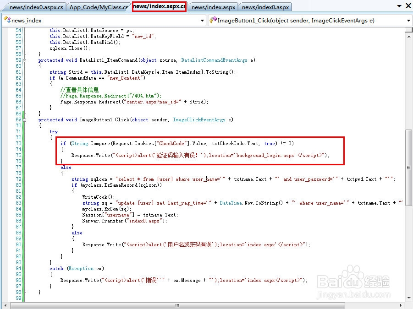Viewport: 413px width, 309px height.
Task: Select the news/index.aspx.cs tab
Action: 160,6
